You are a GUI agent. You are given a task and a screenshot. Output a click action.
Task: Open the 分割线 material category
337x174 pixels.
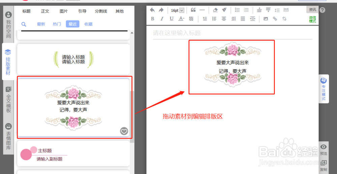pos(101,11)
